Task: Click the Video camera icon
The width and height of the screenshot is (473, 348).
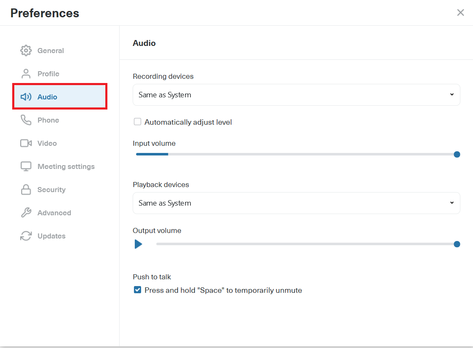Action: (x=26, y=143)
